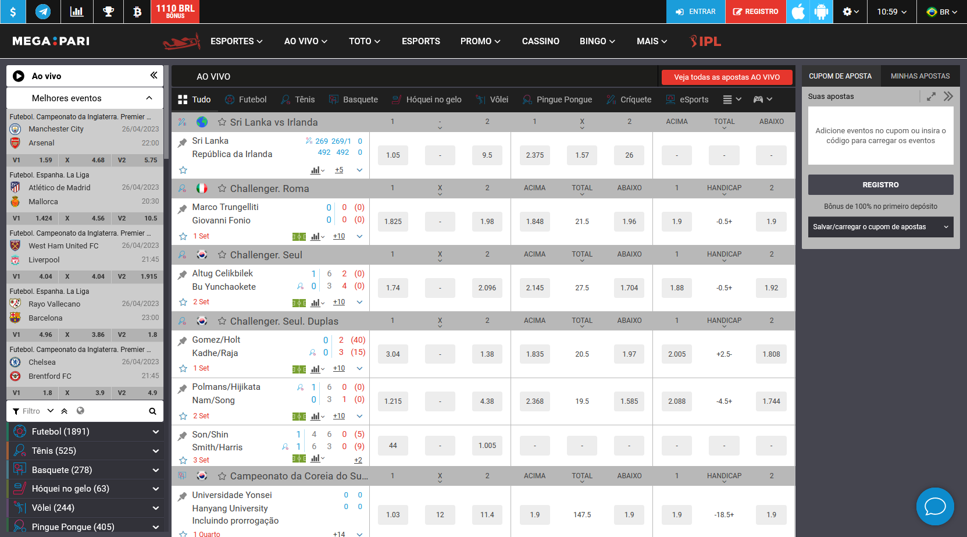Click the Bitcoin payment icon
The width and height of the screenshot is (967, 537).
[137, 12]
